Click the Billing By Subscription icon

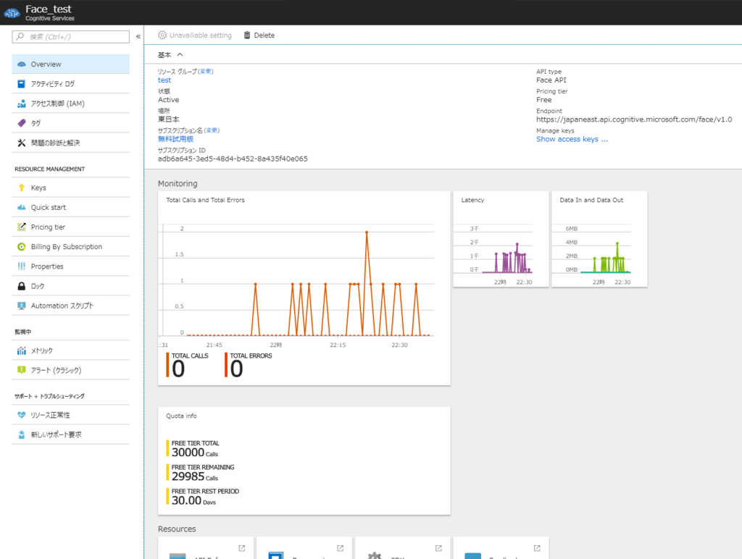21,247
